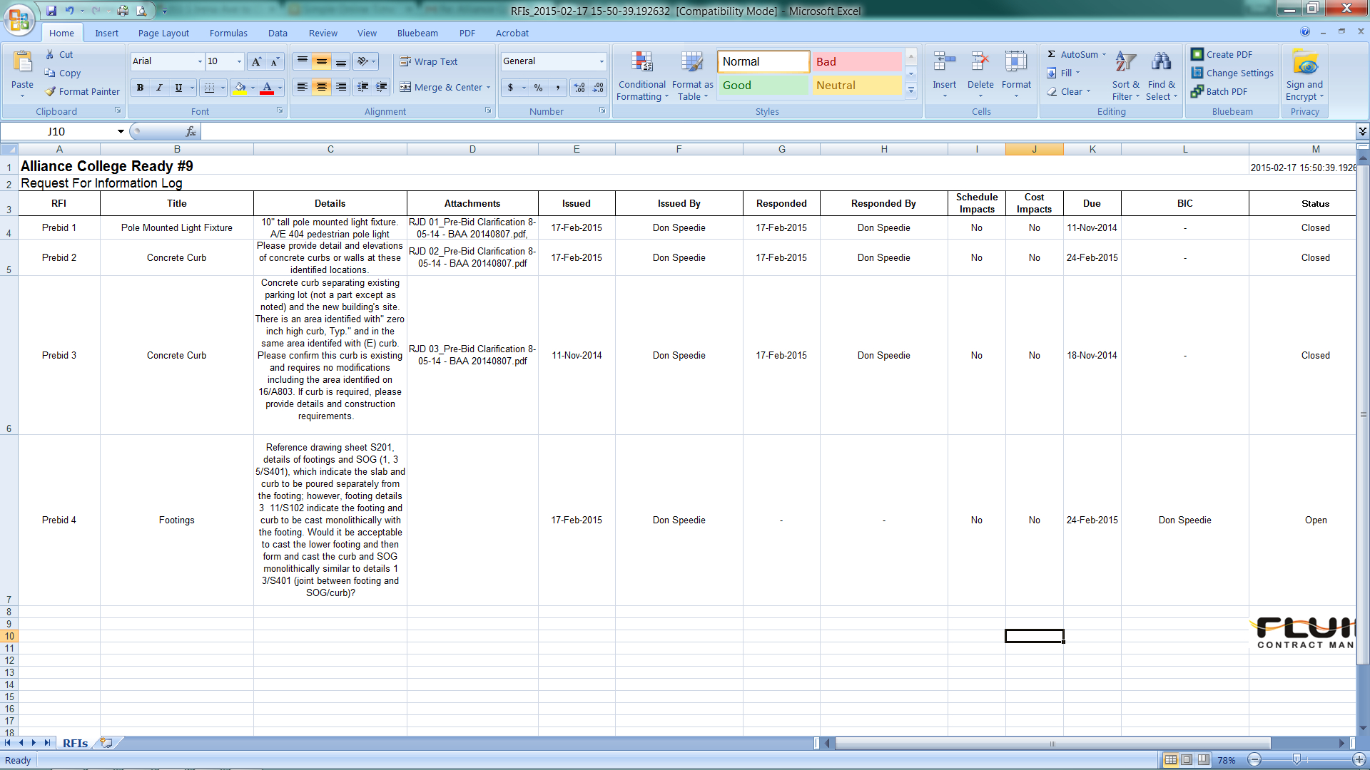Select the Format Painter tool
Image resolution: width=1370 pixels, height=770 pixels.
[82, 91]
